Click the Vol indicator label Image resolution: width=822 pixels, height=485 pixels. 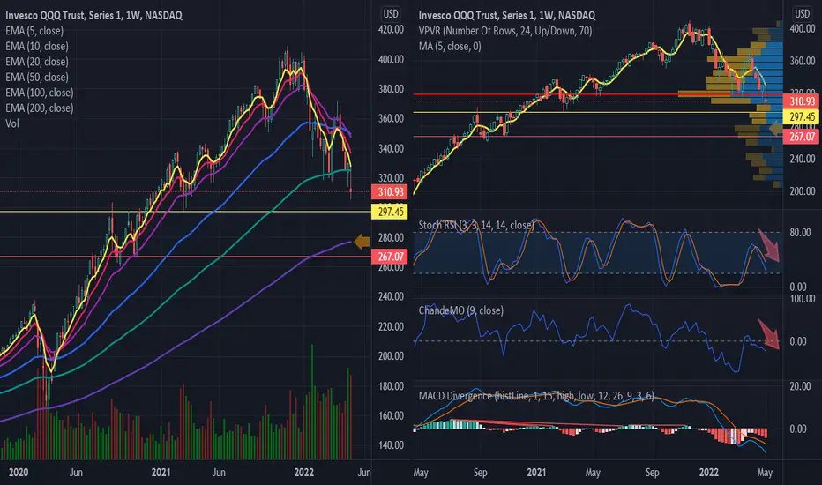[12, 123]
